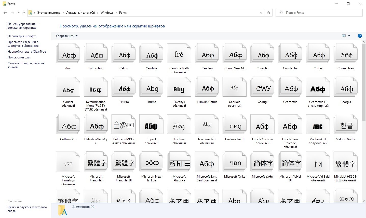Open the Упорядочить dropdown menu
366x218 pixels.
(x=66, y=36)
